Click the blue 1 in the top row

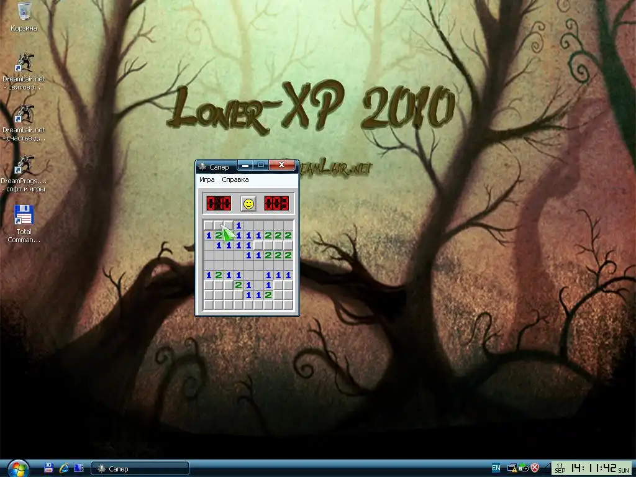(238, 225)
